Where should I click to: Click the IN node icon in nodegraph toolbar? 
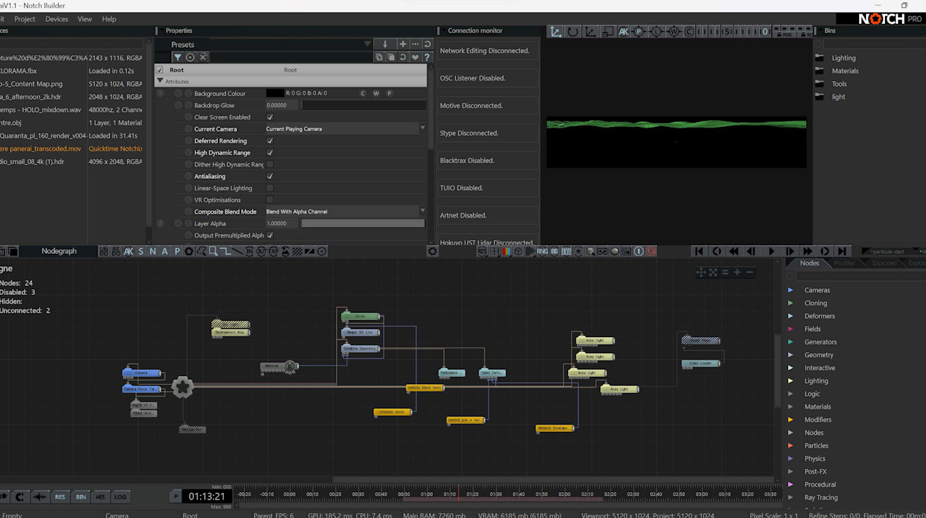click(249, 251)
